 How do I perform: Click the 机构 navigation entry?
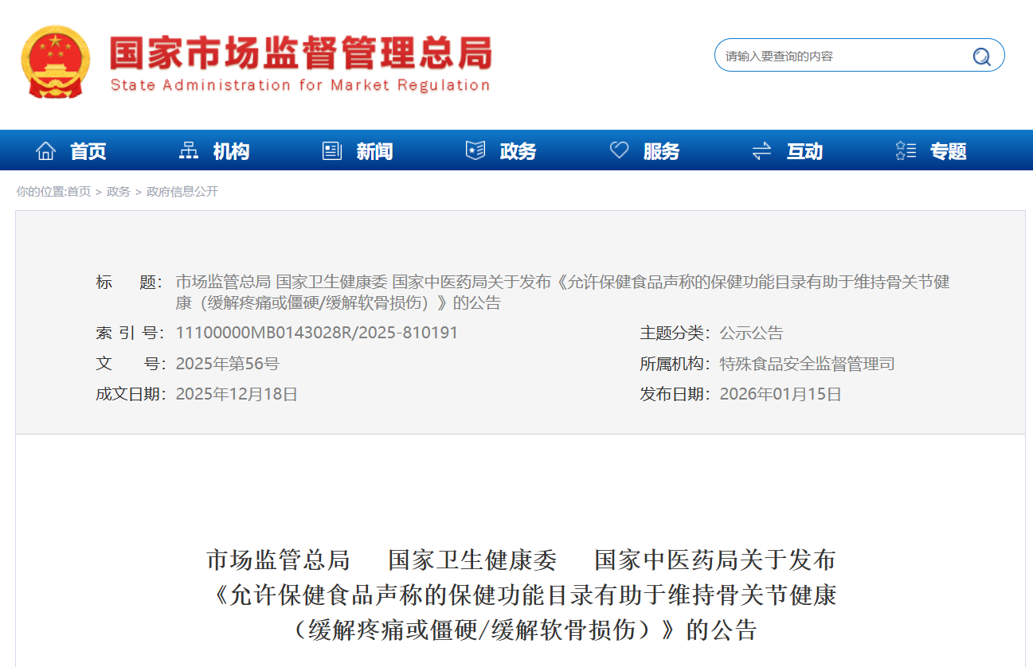(229, 151)
